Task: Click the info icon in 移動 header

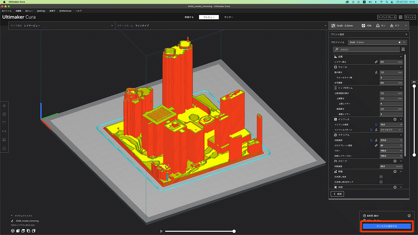Action: tap(395, 171)
